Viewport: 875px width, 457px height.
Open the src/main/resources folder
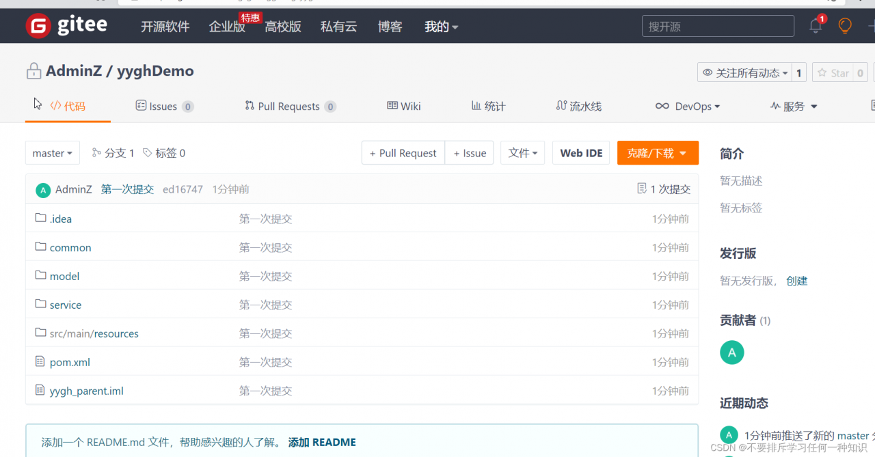point(94,333)
